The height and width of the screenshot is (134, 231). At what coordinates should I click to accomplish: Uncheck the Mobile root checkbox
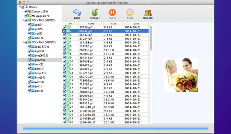[23, 7]
